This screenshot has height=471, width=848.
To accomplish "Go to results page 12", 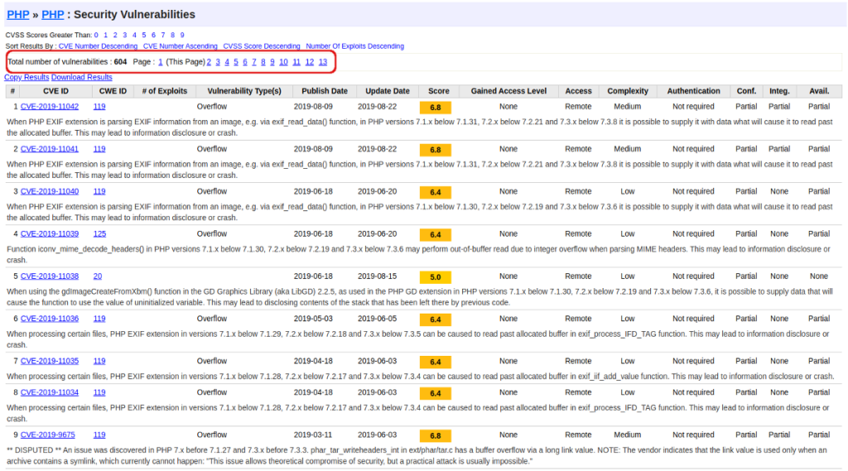I will click(x=310, y=62).
